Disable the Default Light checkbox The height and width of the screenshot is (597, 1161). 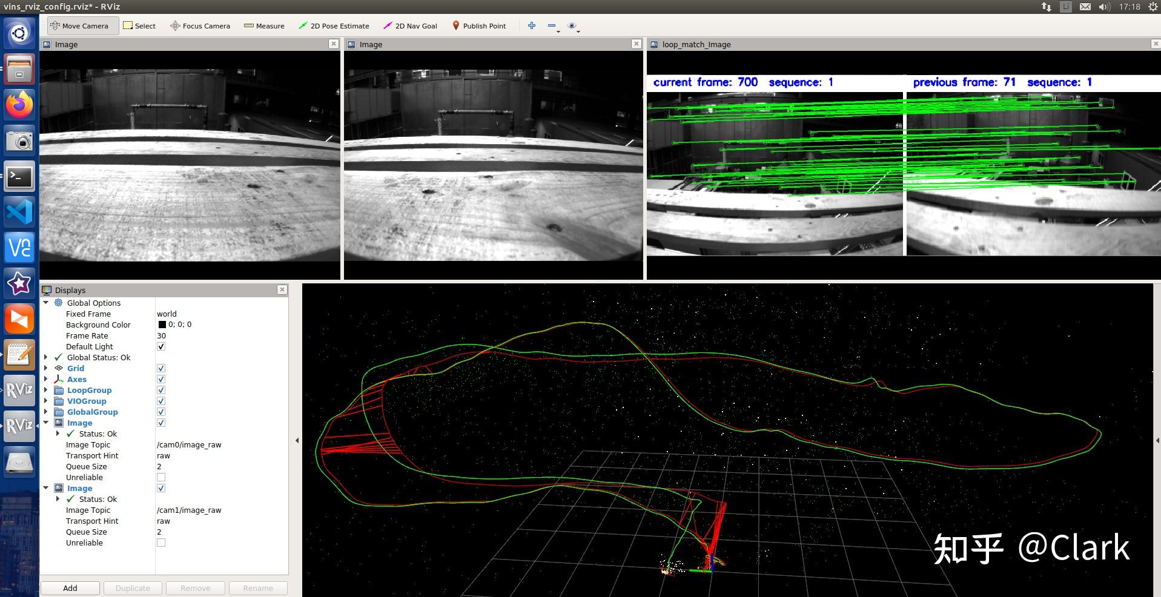coord(161,347)
